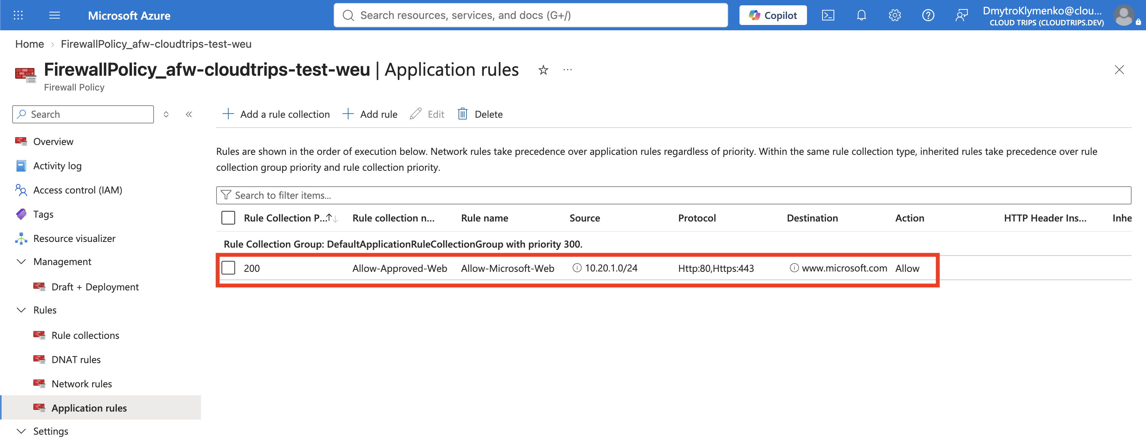Go to Home breadcrumb
Image resolution: width=1146 pixels, height=446 pixels.
click(x=29, y=44)
